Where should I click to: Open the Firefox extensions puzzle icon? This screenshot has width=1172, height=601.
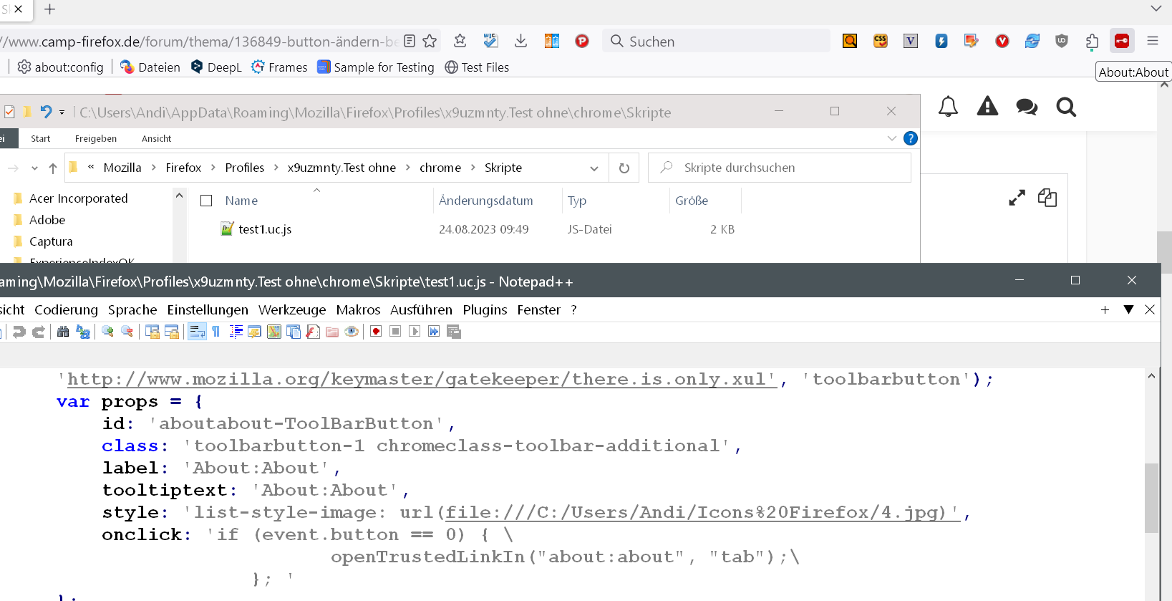(1092, 42)
